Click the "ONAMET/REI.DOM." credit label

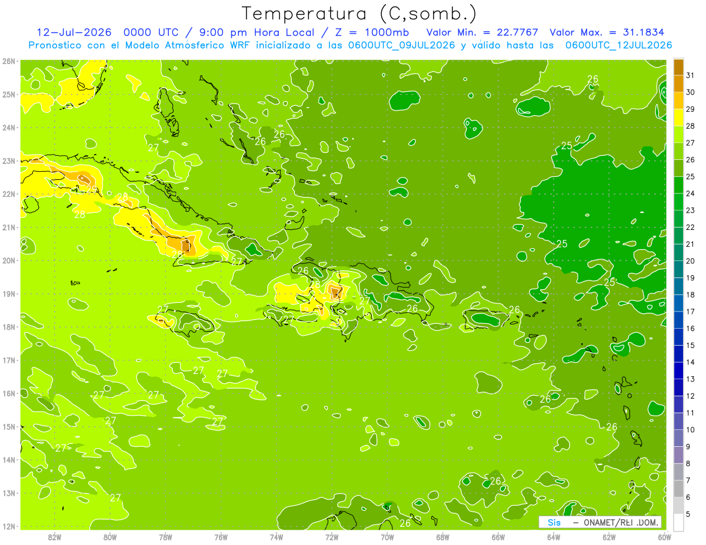pyautogui.click(x=621, y=522)
